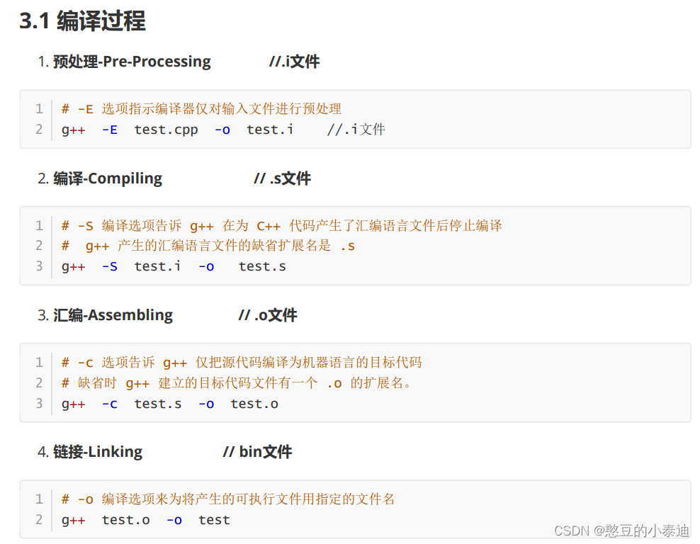
Task: Click the "// .o文件" heading text
Action: (x=268, y=315)
